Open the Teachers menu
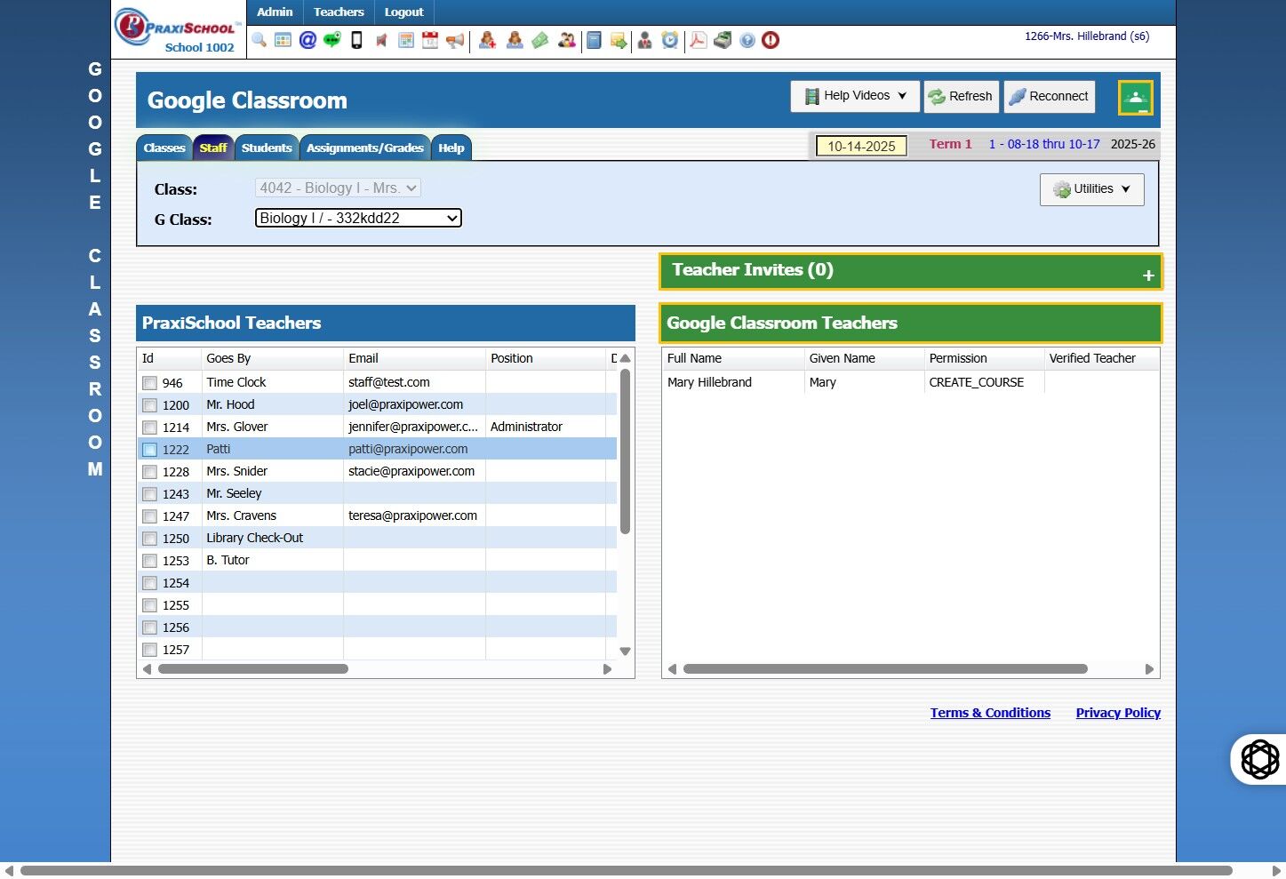The width and height of the screenshot is (1286, 879). 339,12
